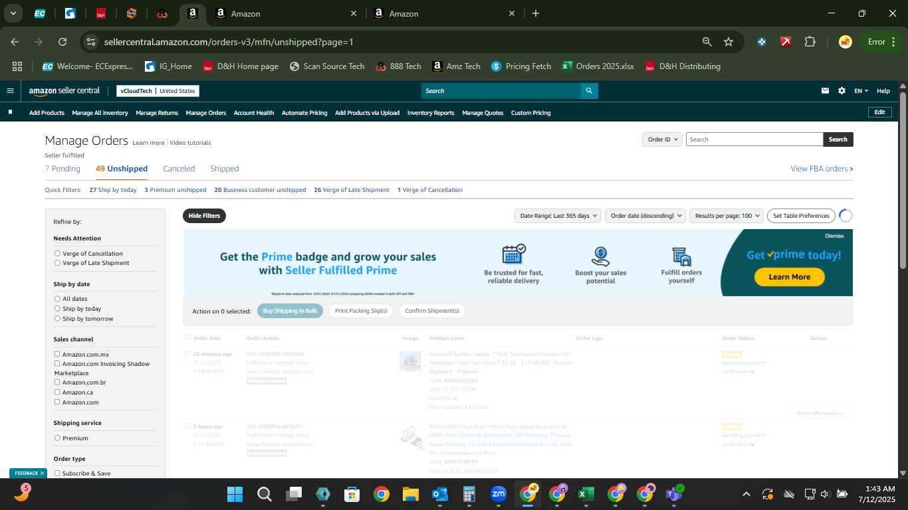The height and width of the screenshot is (510, 908).
Task: Select Verge of Cancellation radio in Refine by
Action: (57, 254)
